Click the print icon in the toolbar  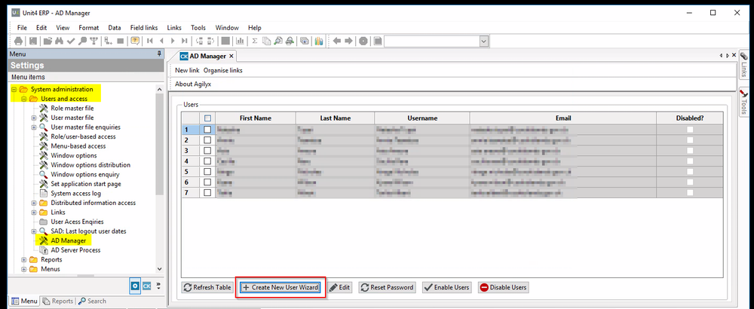(x=19, y=41)
